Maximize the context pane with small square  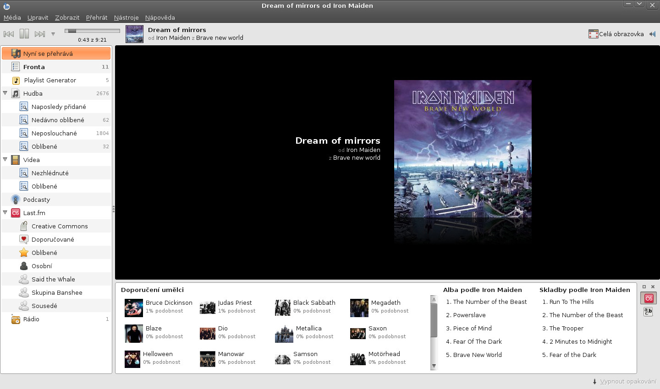pos(644,287)
